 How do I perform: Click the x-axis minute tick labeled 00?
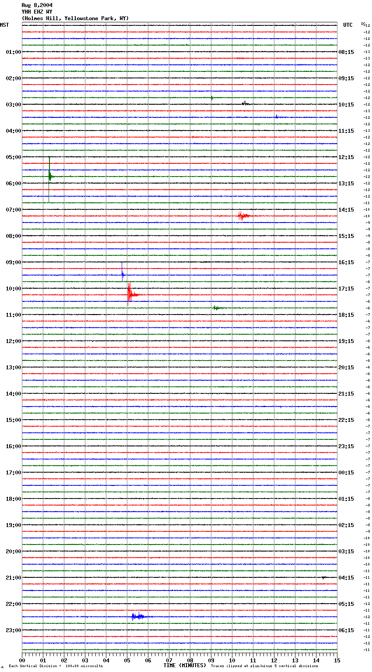click(22, 660)
